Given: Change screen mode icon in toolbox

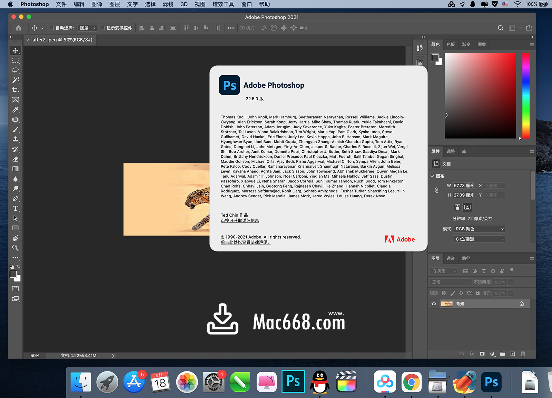Looking at the screenshot, I should pyautogui.click(x=16, y=299).
